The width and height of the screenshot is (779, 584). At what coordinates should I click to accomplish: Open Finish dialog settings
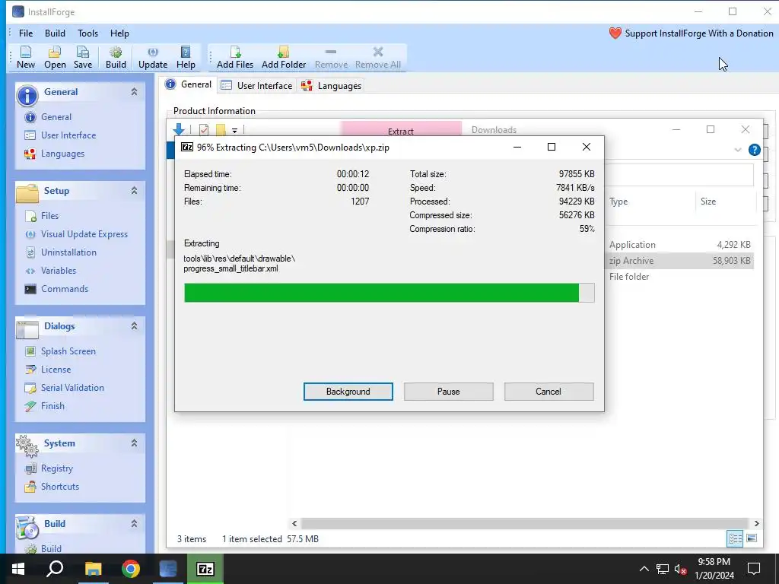pyautogui.click(x=45, y=406)
